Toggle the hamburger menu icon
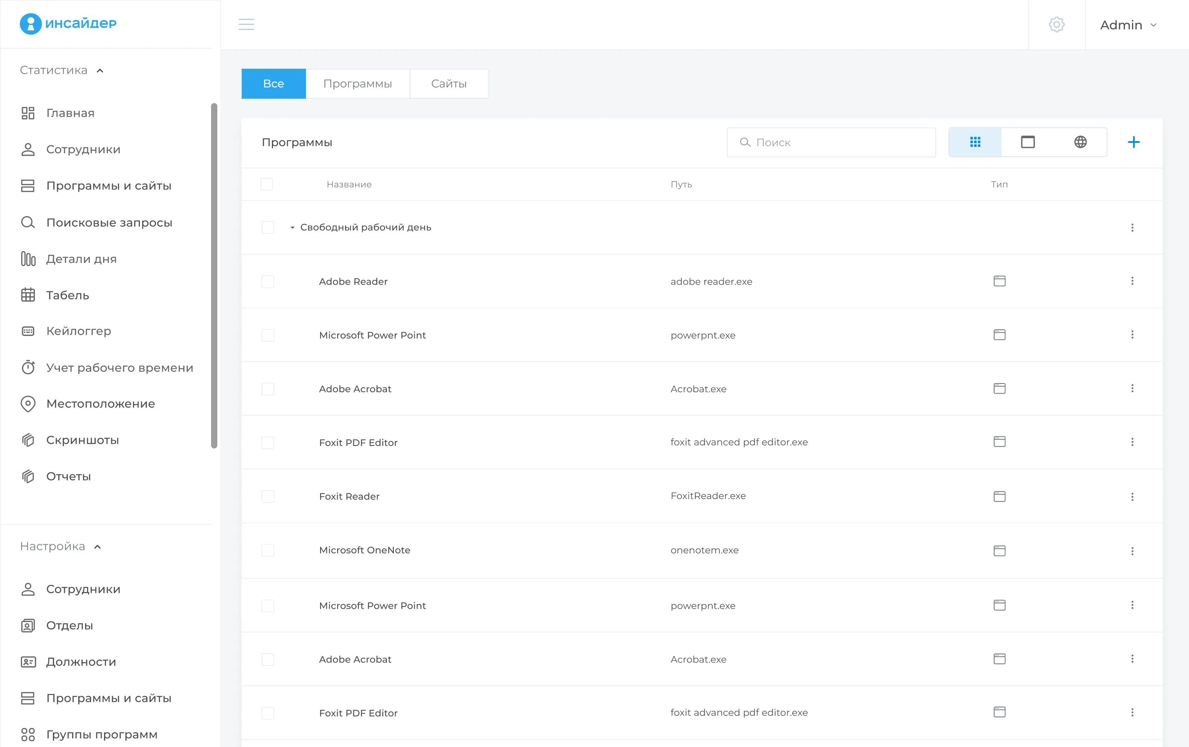This screenshot has height=747, width=1189. click(246, 25)
